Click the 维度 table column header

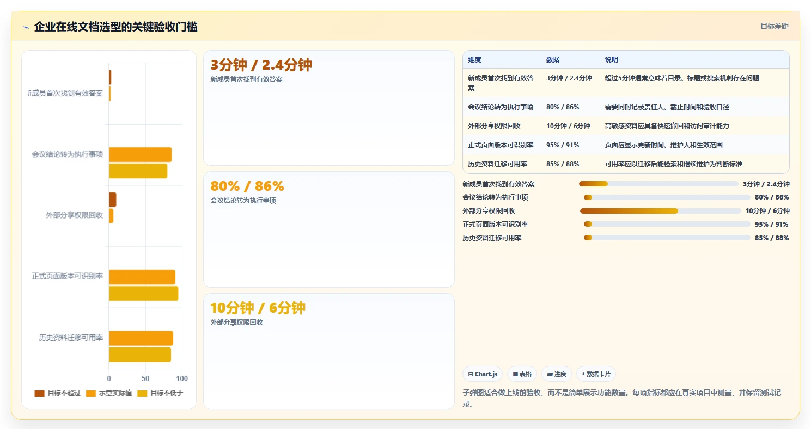coord(475,60)
